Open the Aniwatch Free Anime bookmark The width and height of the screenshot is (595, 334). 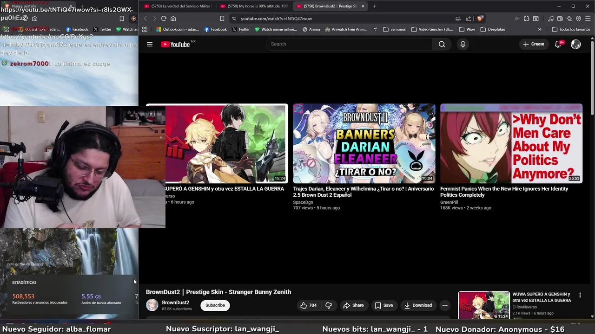coord(346,29)
